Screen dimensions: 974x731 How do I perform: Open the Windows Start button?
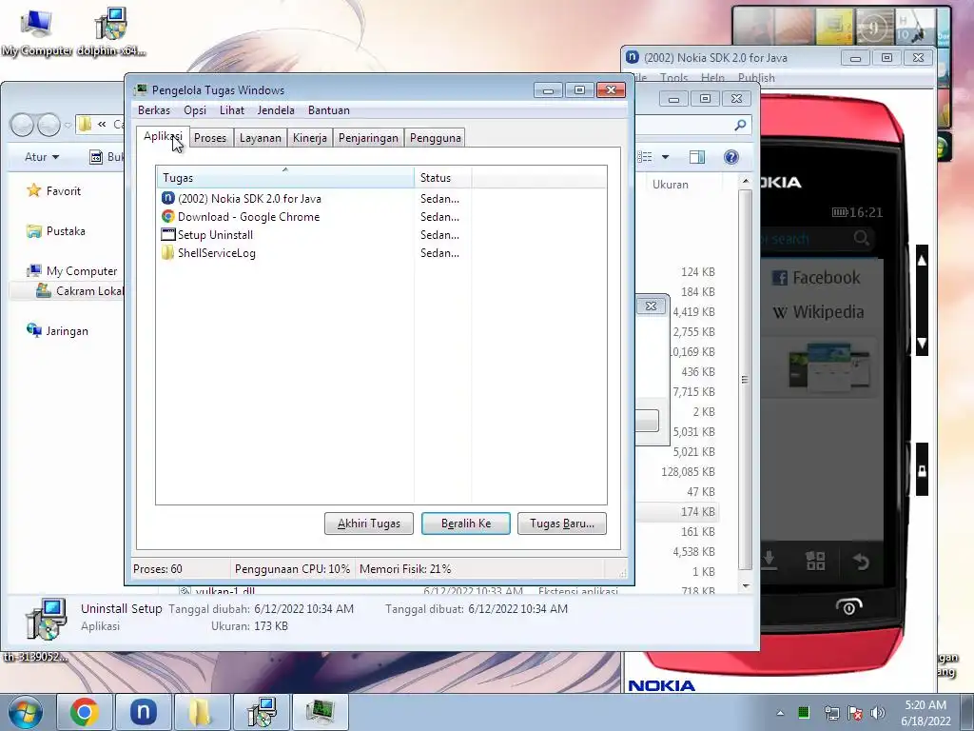click(x=25, y=712)
